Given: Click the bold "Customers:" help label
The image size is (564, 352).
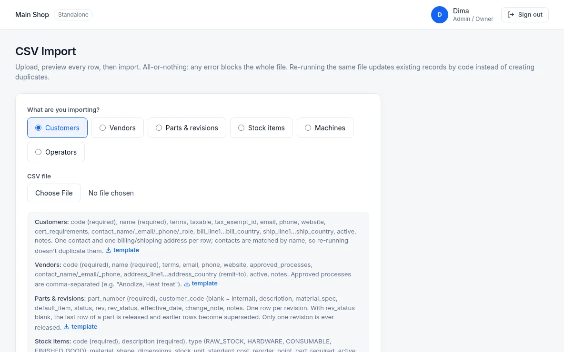Looking at the screenshot, I should 52,222.
